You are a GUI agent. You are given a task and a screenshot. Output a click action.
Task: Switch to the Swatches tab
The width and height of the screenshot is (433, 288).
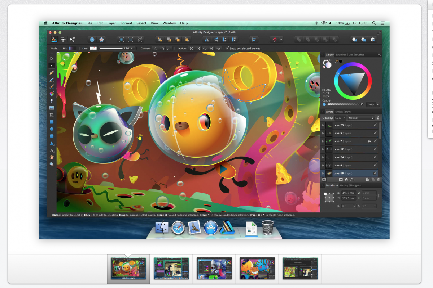click(x=341, y=55)
